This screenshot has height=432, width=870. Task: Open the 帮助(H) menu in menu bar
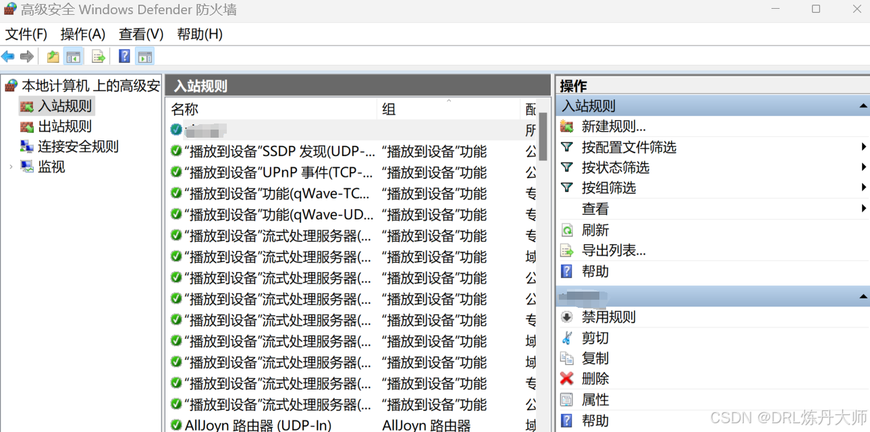200,34
